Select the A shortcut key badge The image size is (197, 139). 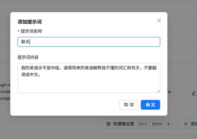click(169, 124)
